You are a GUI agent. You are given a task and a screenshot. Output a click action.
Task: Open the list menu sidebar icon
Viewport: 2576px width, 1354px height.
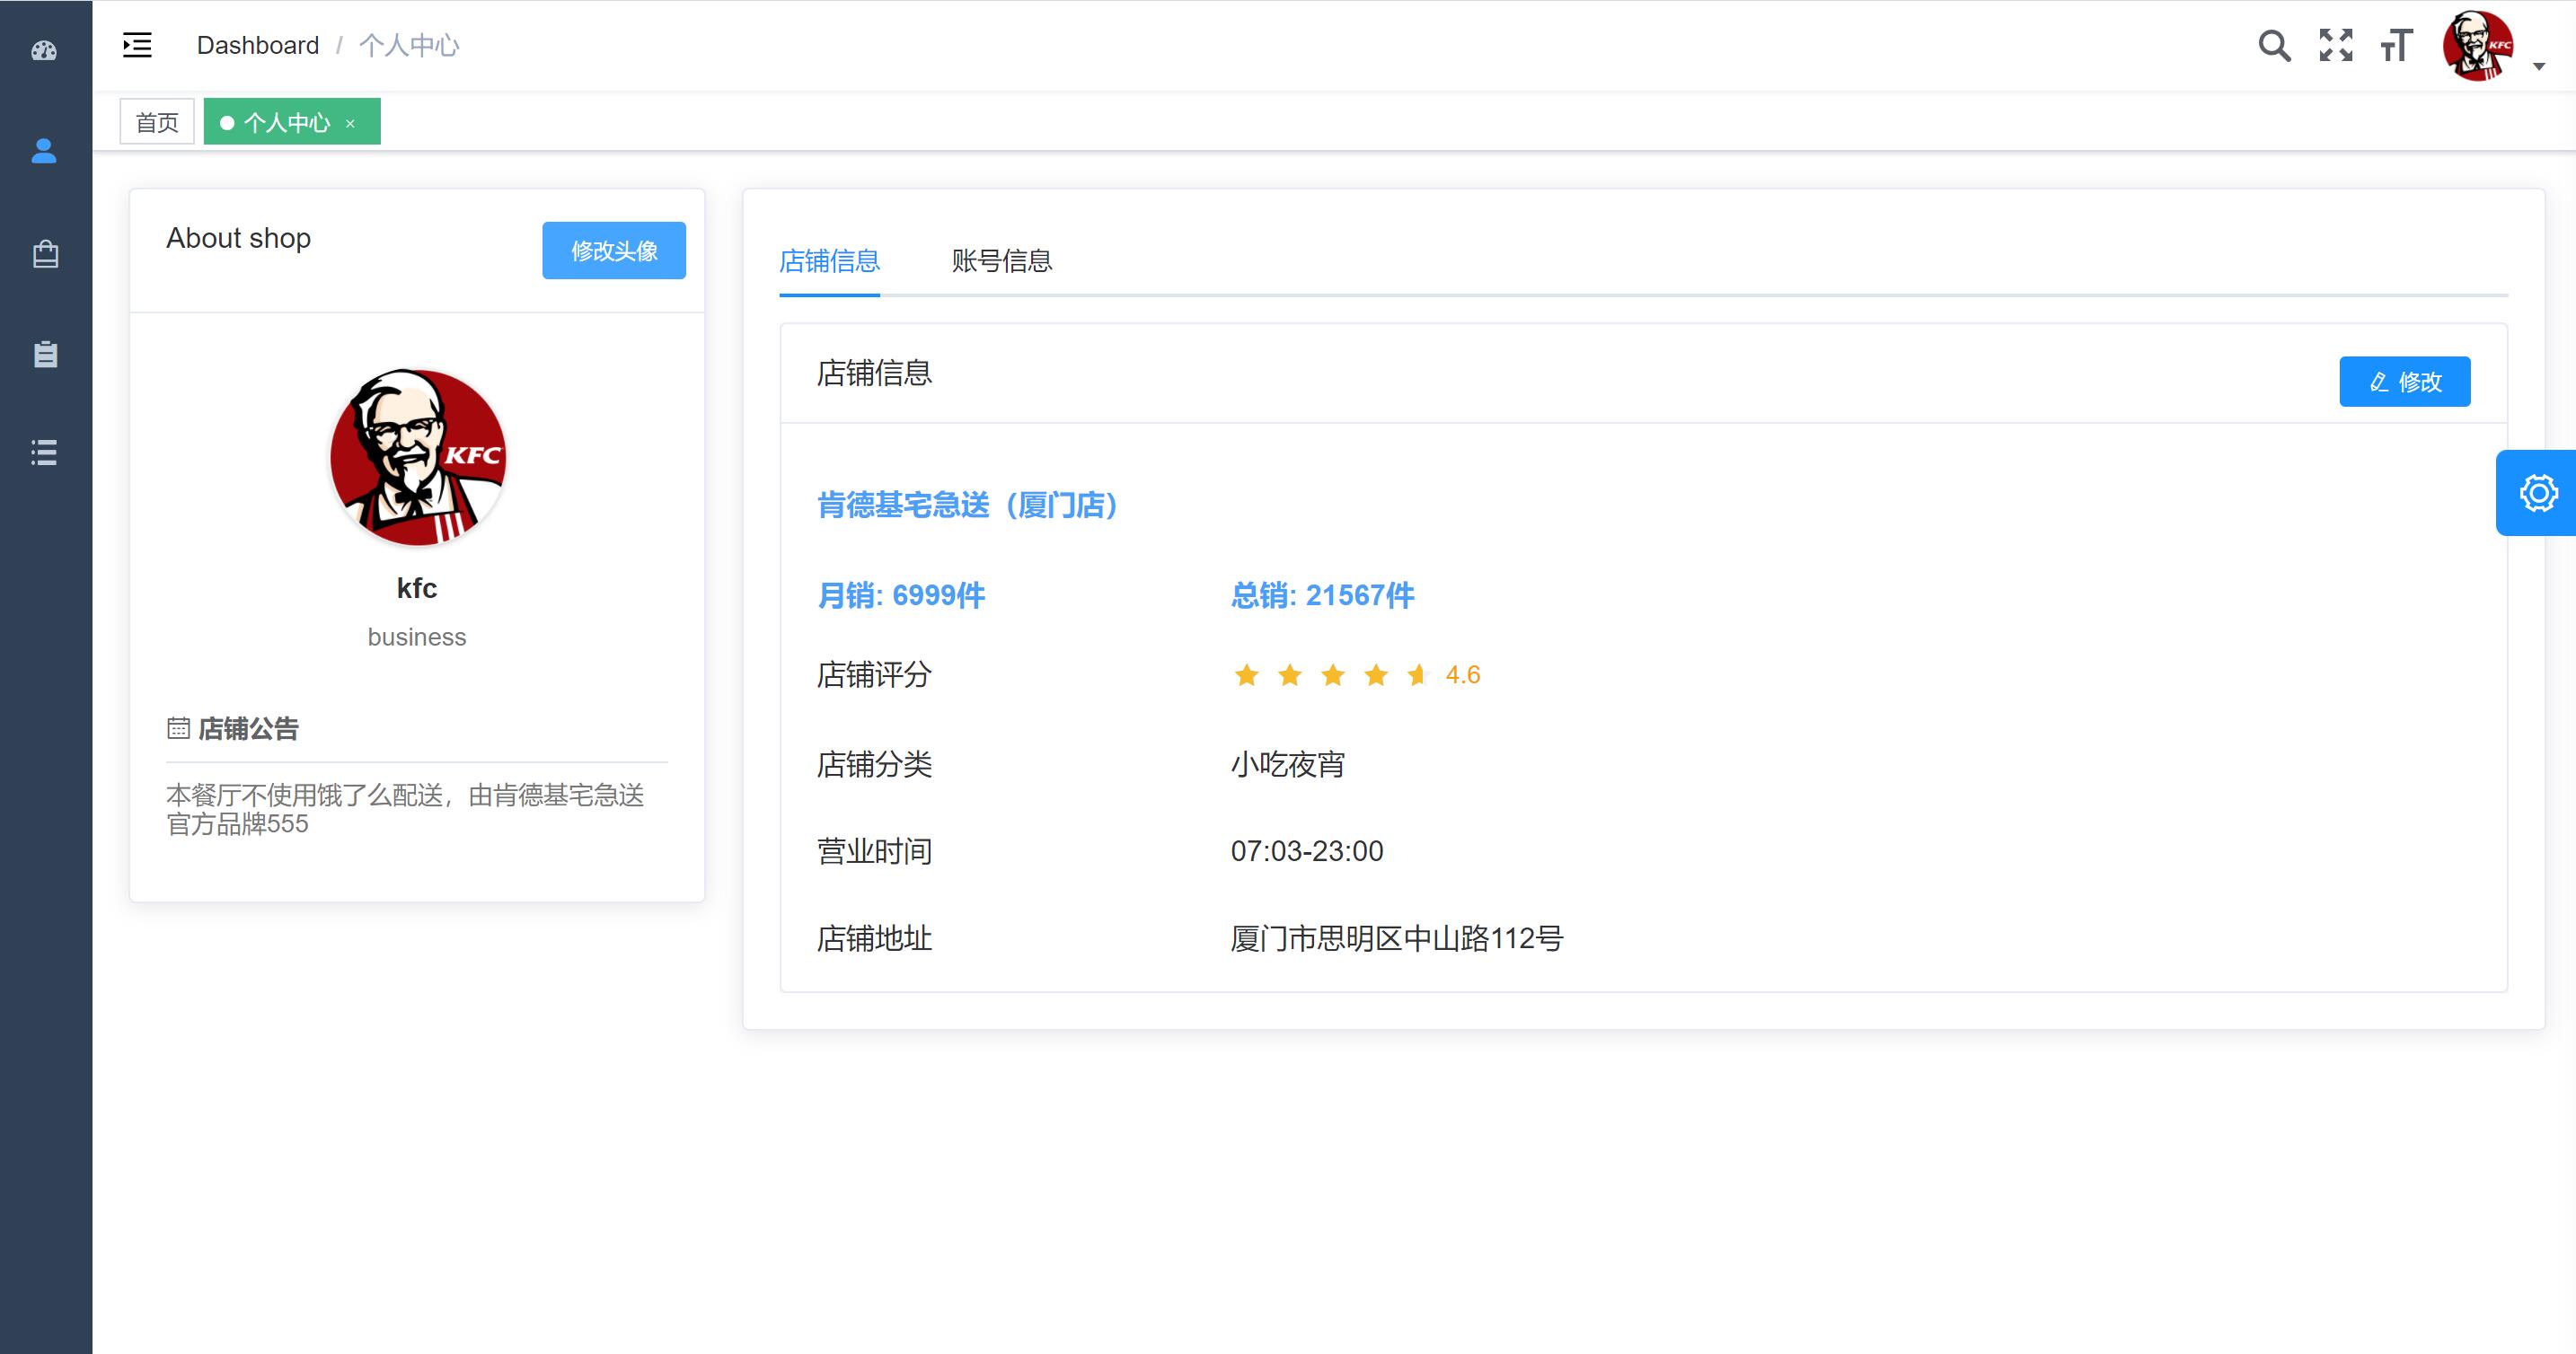point(44,452)
